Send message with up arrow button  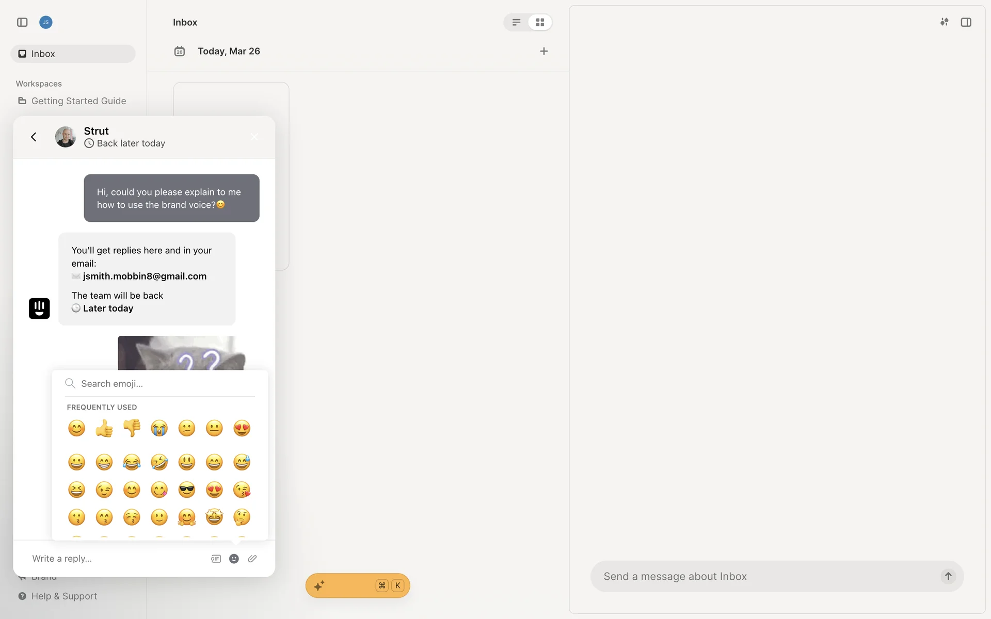948,576
